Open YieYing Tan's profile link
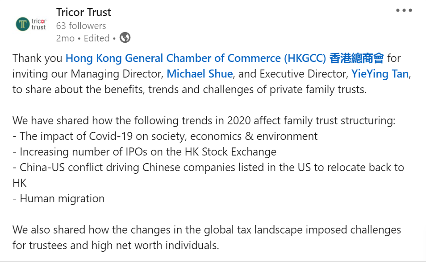The height and width of the screenshot is (262, 426). [x=380, y=74]
